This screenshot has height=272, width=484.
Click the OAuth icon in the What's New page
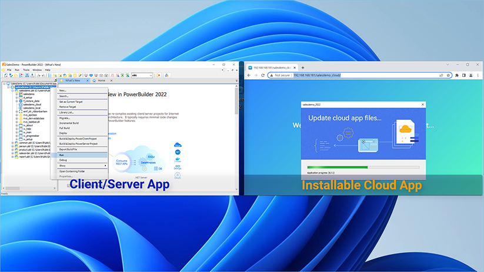coord(178,175)
